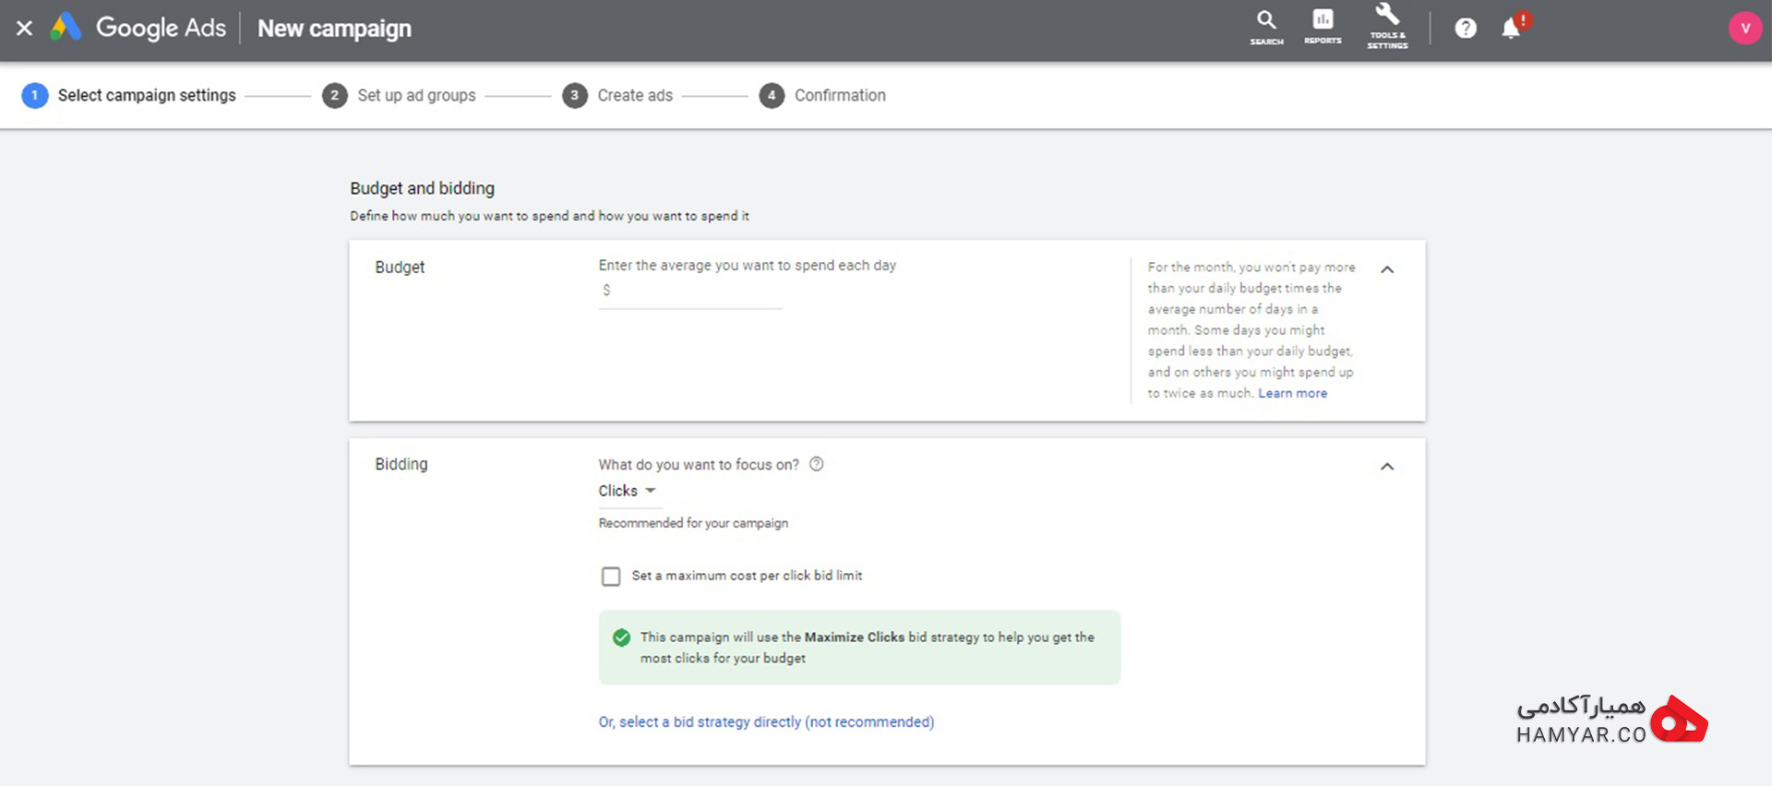Click the Budget section label
The width and height of the screenshot is (1772, 786).
[400, 268]
